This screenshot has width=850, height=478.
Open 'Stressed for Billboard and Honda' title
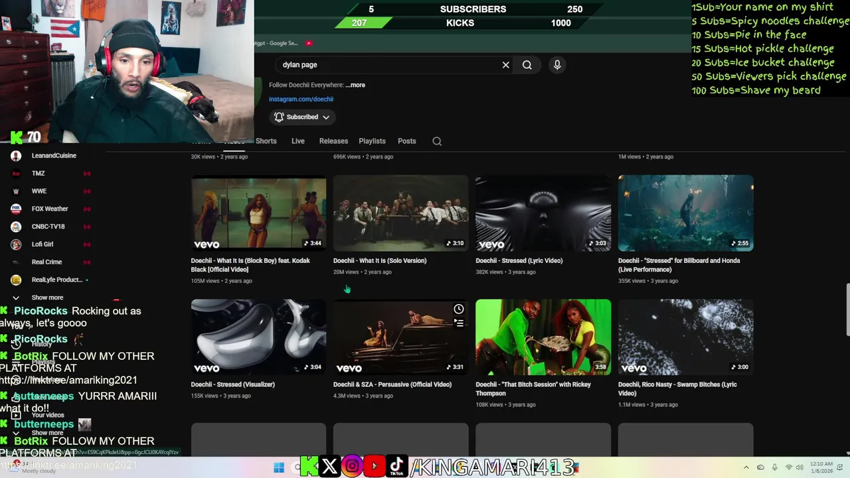(x=679, y=265)
